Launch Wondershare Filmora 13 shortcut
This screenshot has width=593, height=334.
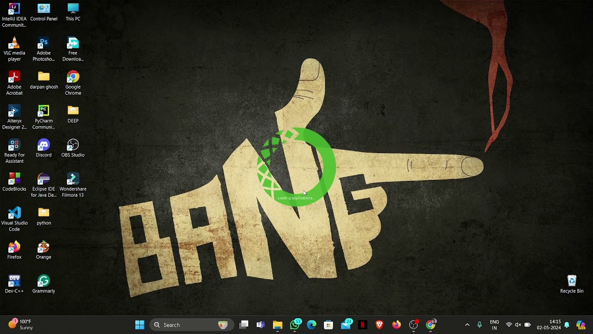73,185
